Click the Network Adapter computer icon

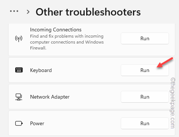(x=19, y=97)
